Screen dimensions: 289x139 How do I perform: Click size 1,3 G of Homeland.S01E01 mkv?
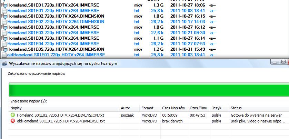158,6
